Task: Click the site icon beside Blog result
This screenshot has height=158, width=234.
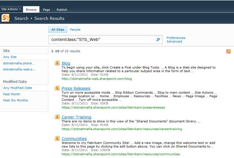Action: (x=57, y=63)
